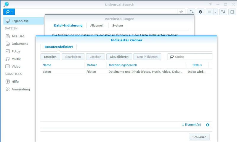Click the 'Index wird...' status cell
The image size is (237, 142).
197,72
